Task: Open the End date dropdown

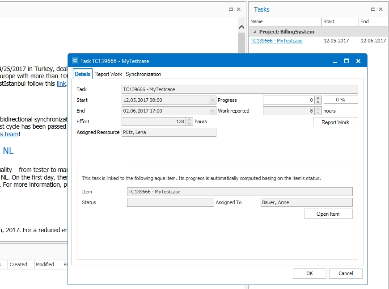Action: tap(212, 111)
